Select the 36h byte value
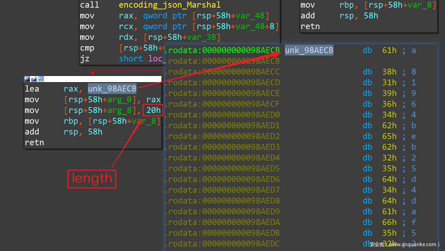The height and width of the screenshot is (251, 445). click(389, 104)
